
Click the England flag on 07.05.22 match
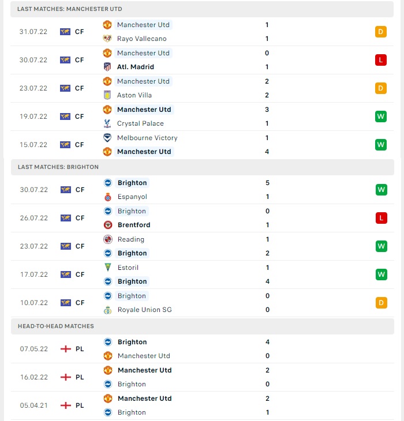66,349
